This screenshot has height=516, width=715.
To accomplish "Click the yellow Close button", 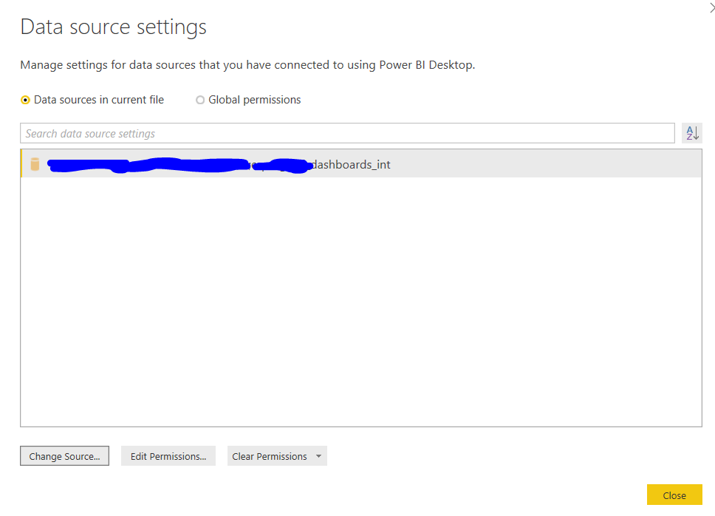I will [674, 495].
